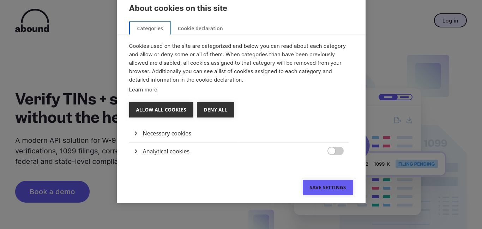482x229 pixels.
Task: Click the export file icon in the illustration
Action: (x=398, y=120)
